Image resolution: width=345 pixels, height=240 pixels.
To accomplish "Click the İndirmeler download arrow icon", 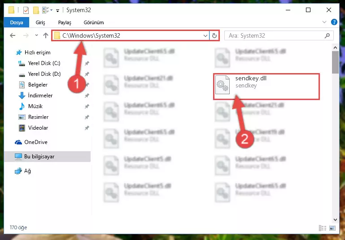I will [x=22, y=96].
